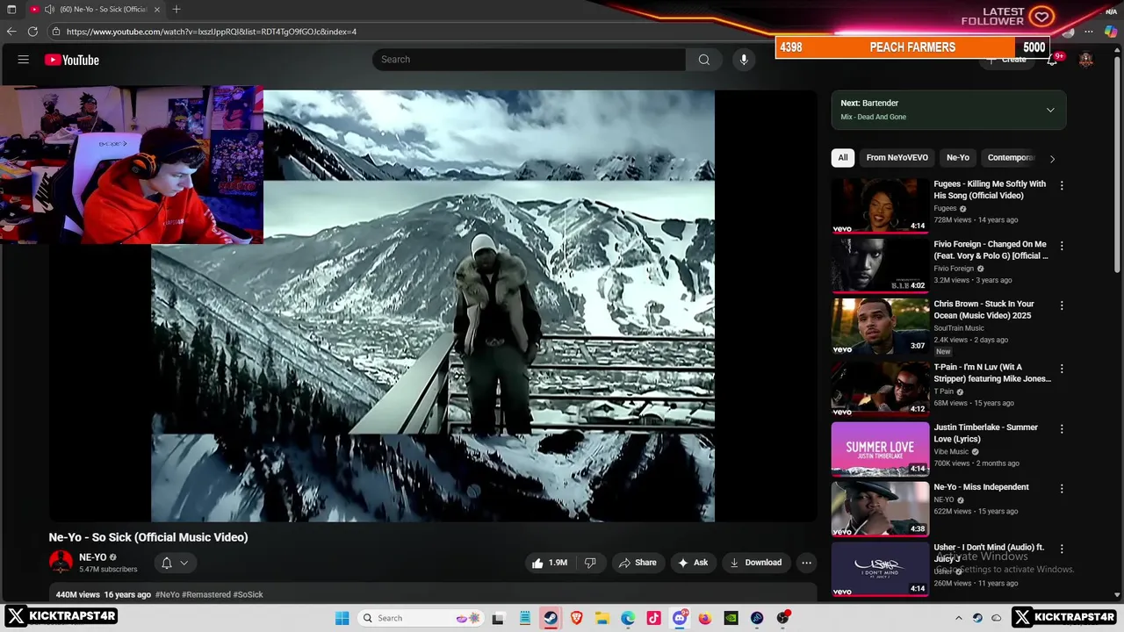This screenshot has height=632, width=1124.
Task: Open notification preference dropdown chevron
Action: (184, 563)
